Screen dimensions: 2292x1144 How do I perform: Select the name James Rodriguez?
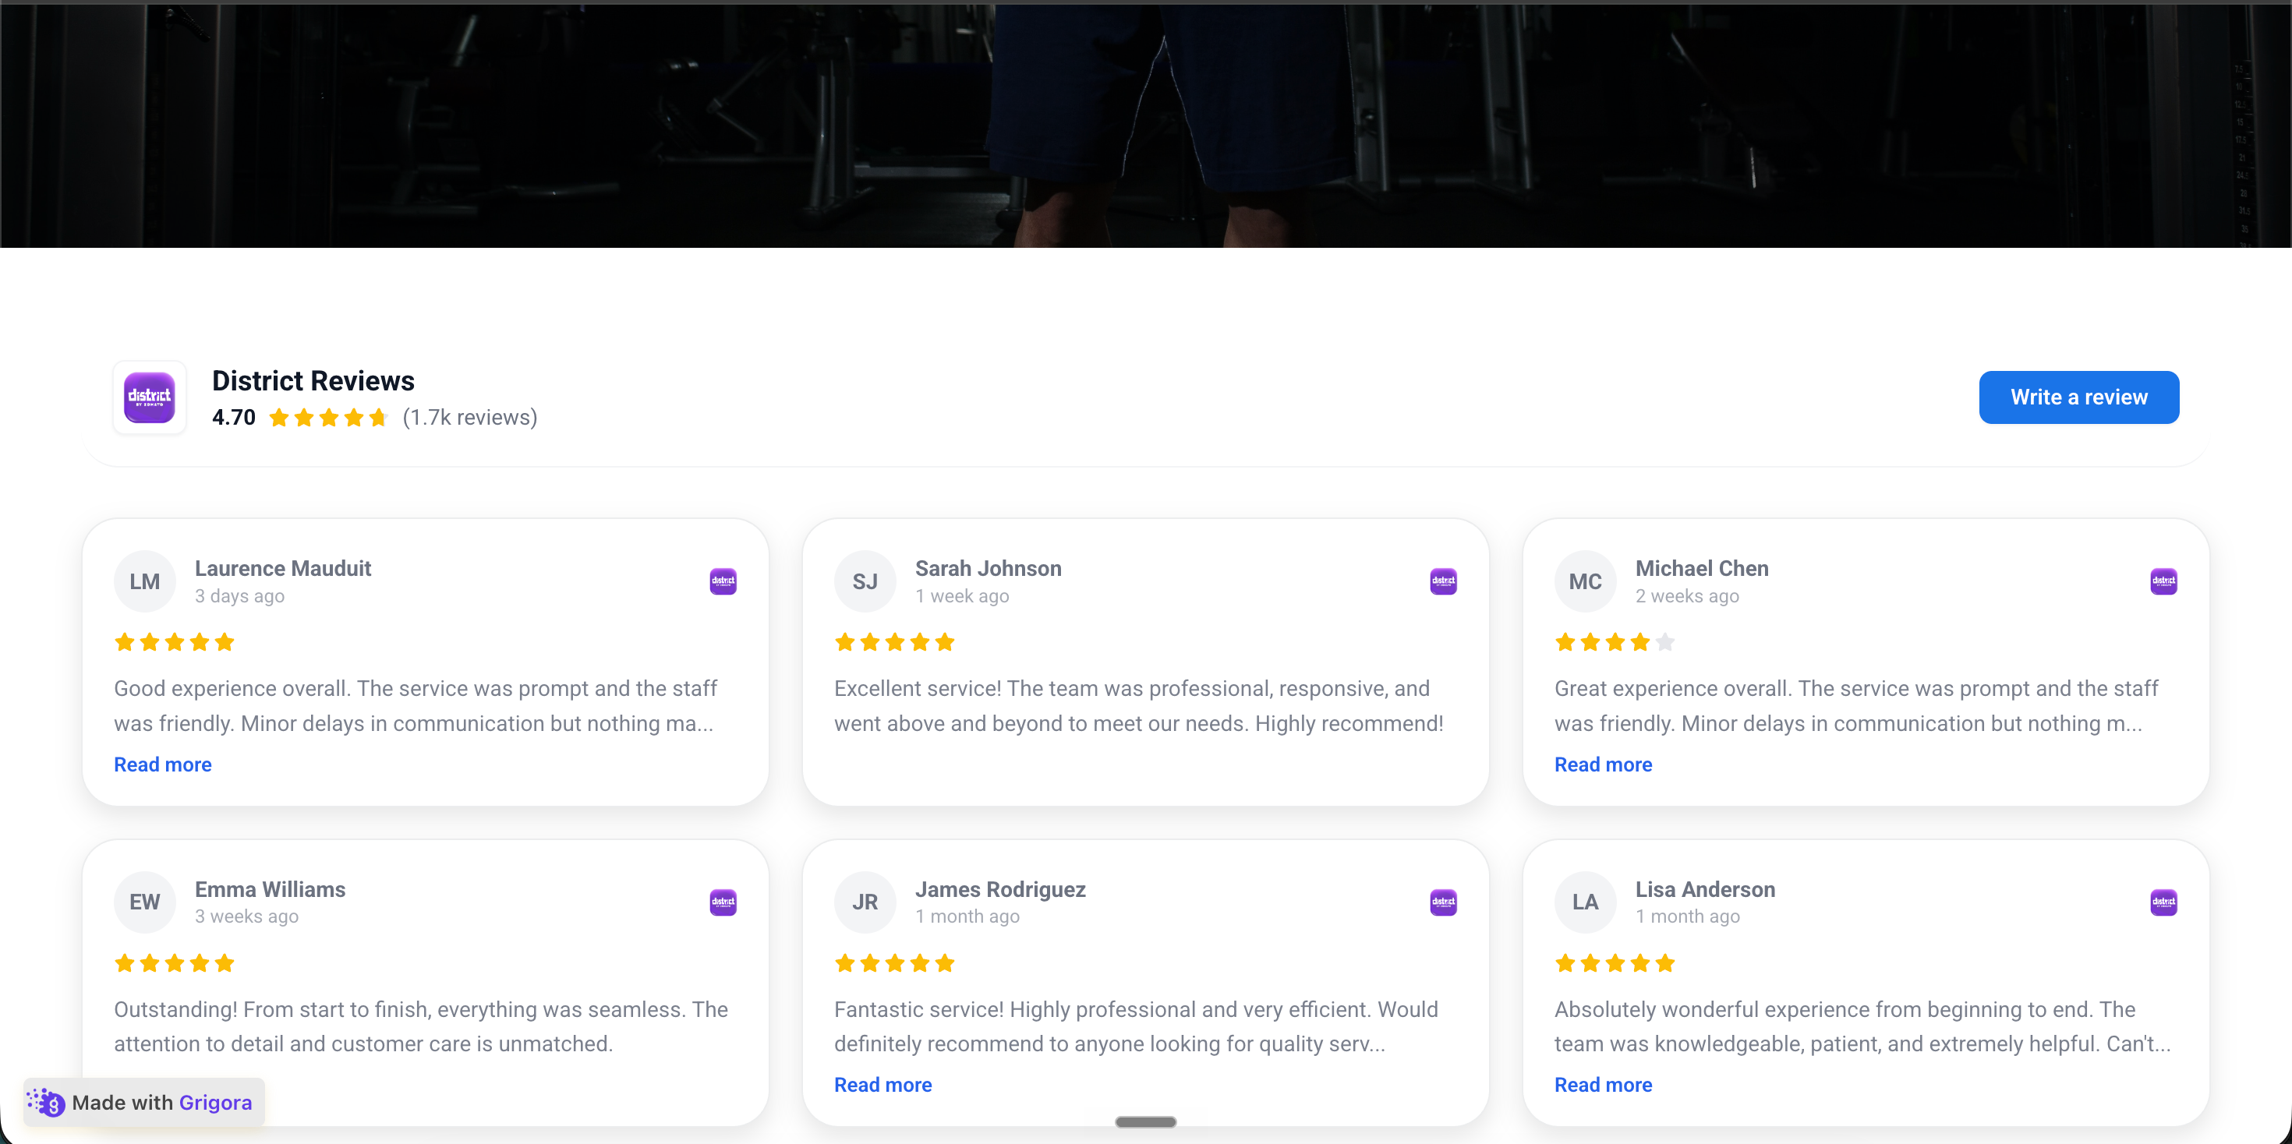tap(1000, 890)
